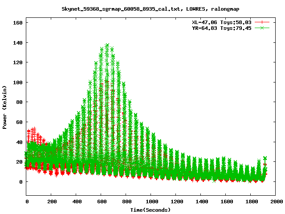285x214 pixels.
Task: Click the y-axis tick label 100
Action: [18, 82]
